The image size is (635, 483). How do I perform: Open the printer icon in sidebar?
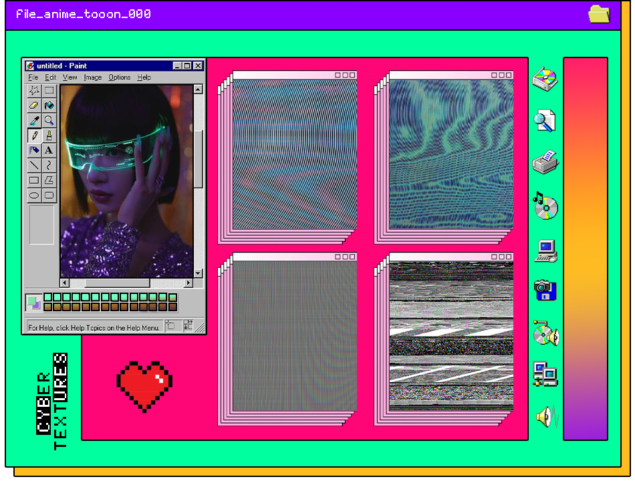coord(545,162)
